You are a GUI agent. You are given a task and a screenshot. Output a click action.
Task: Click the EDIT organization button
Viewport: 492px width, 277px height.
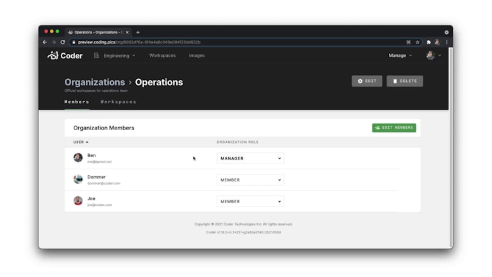coord(367,81)
